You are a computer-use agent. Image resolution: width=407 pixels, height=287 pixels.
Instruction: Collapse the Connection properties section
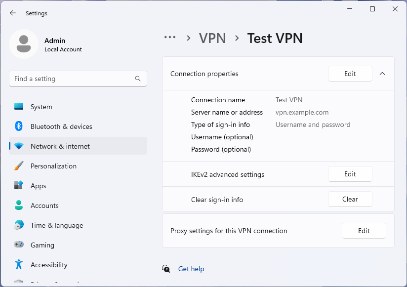pos(382,74)
